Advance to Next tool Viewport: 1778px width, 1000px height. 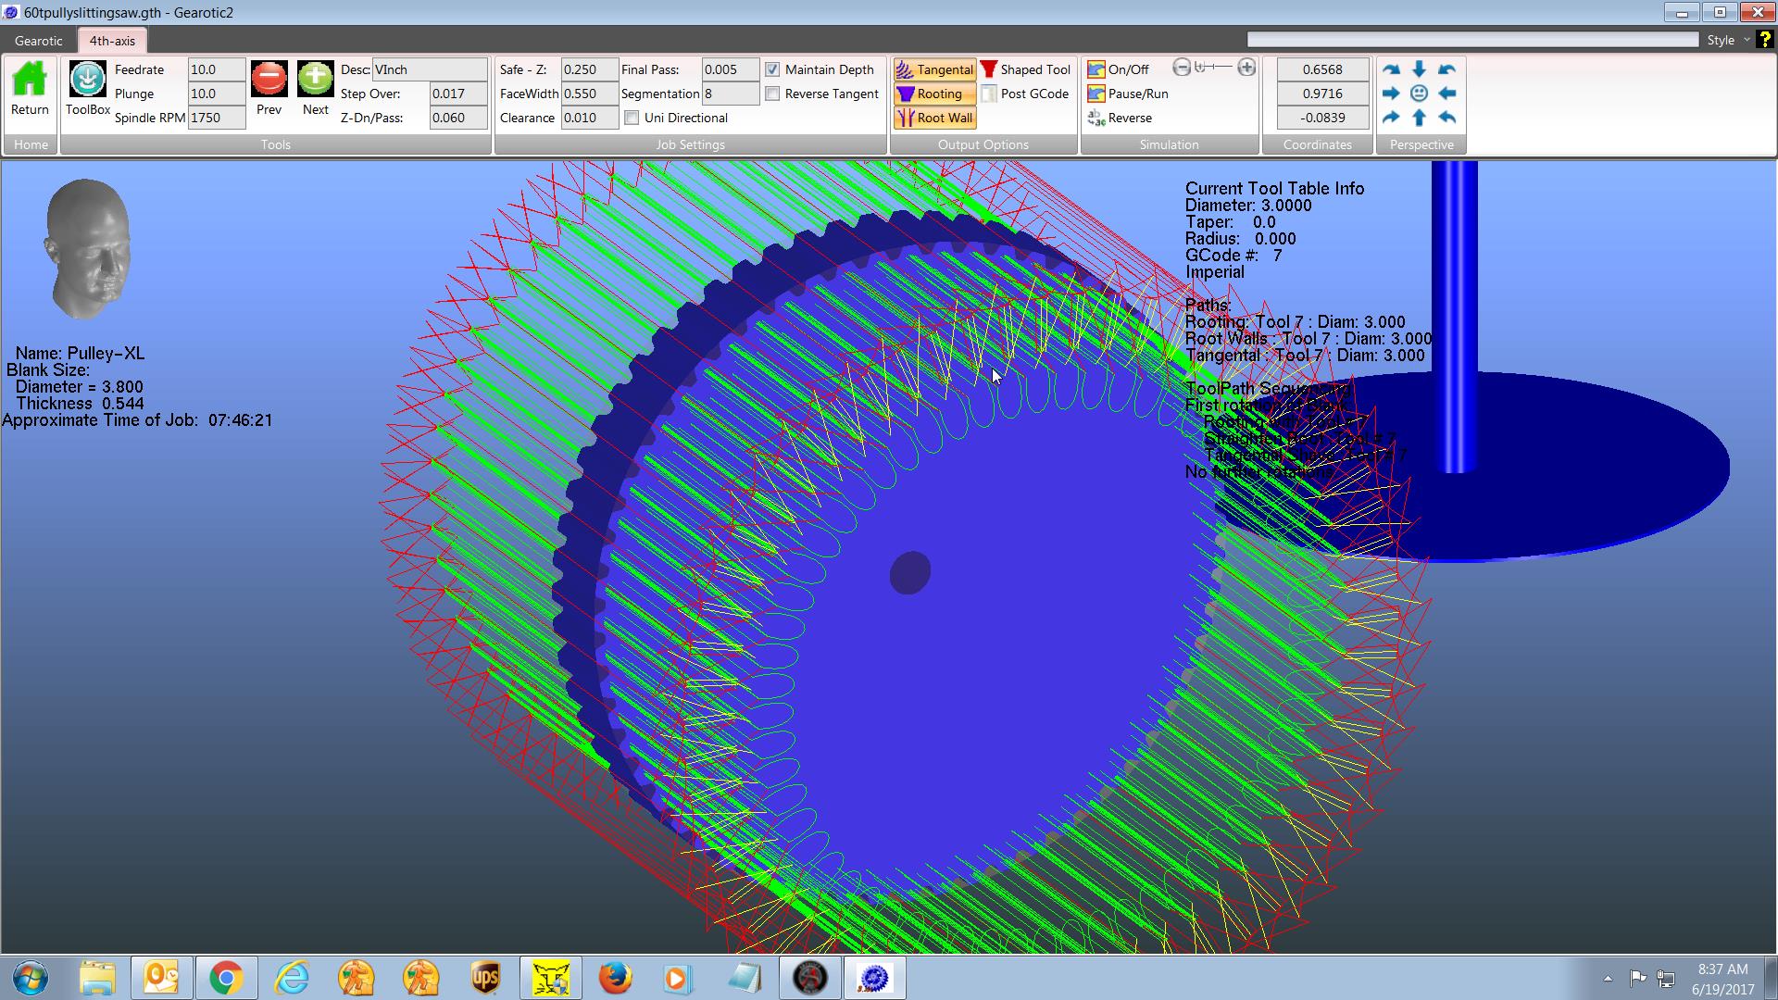[x=315, y=81]
